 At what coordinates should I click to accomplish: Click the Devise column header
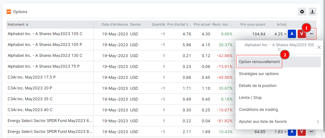(135, 24)
